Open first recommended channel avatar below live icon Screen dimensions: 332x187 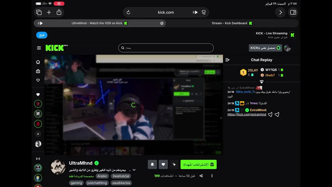pyautogui.click(x=38, y=168)
